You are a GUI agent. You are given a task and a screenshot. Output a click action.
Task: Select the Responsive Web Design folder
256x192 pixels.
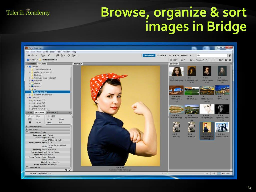(43, 95)
